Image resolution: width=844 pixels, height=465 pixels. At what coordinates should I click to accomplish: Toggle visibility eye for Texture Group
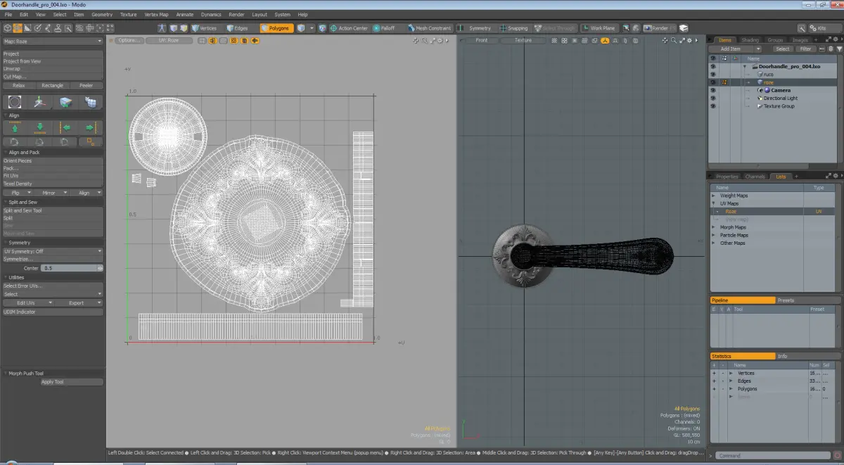[712, 106]
